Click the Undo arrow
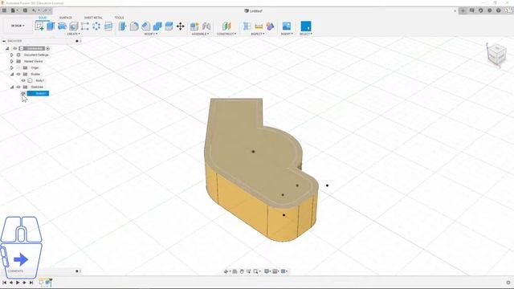The image size is (514, 289). coord(34,10)
